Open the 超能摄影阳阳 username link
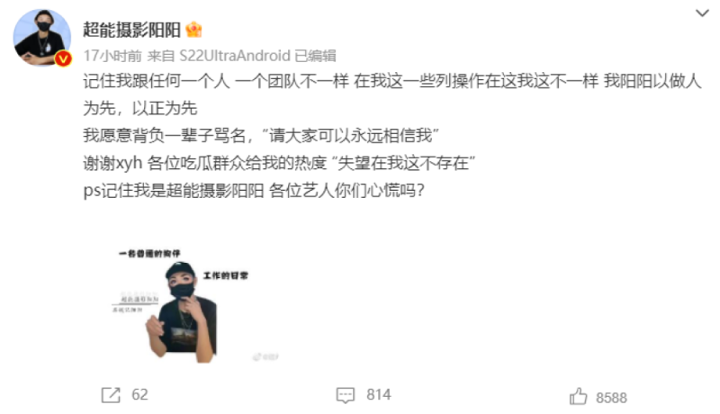 tap(131, 31)
